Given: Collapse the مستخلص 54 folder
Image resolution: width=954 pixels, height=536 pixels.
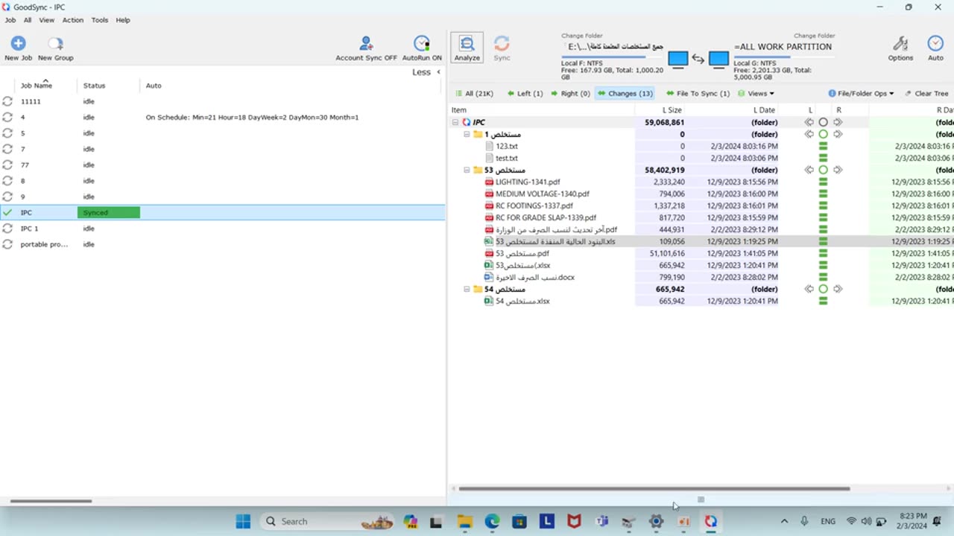Looking at the screenshot, I should pyautogui.click(x=467, y=289).
